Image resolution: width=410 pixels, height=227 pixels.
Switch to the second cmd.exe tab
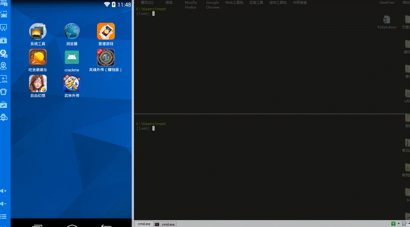tap(165, 224)
